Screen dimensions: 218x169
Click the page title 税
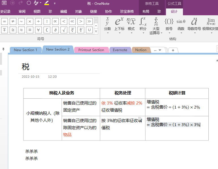25,67
